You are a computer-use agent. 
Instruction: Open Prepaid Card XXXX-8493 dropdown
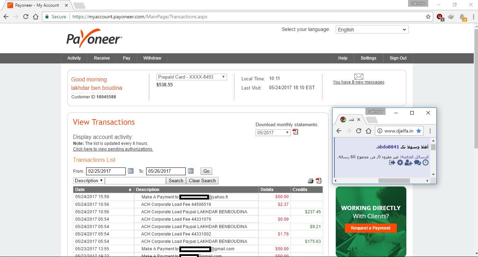pos(191,77)
